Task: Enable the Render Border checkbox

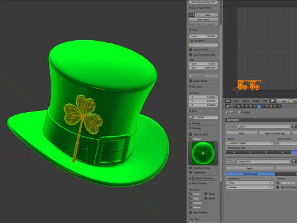Action: [x=191, y=81]
